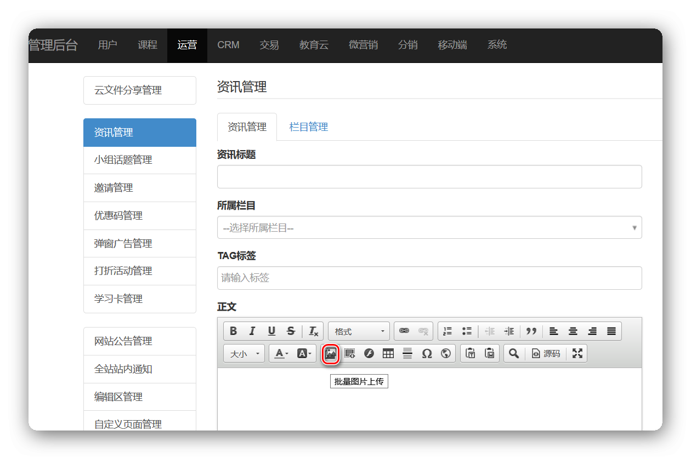
Task: Toggle underline formatting
Action: point(271,331)
